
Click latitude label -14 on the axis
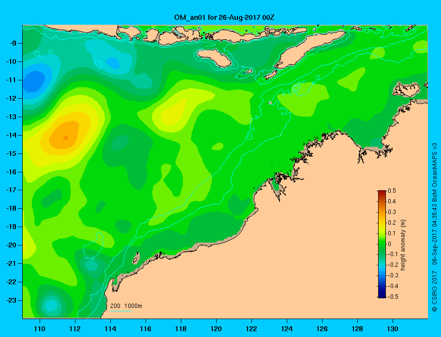(x=11, y=135)
